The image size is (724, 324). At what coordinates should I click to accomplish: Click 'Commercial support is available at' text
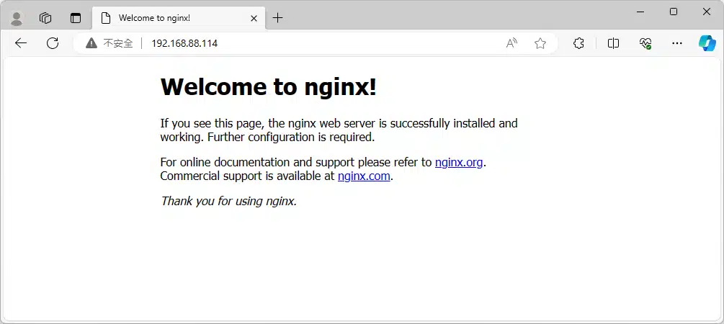click(x=248, y=176)
